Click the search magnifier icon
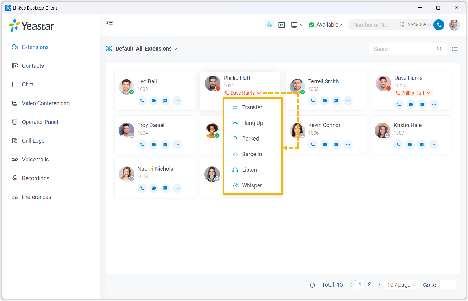This screenshot has width=468, height=301. click(x=440, y=49)
